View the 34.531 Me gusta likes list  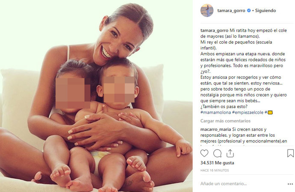(217, 163)
